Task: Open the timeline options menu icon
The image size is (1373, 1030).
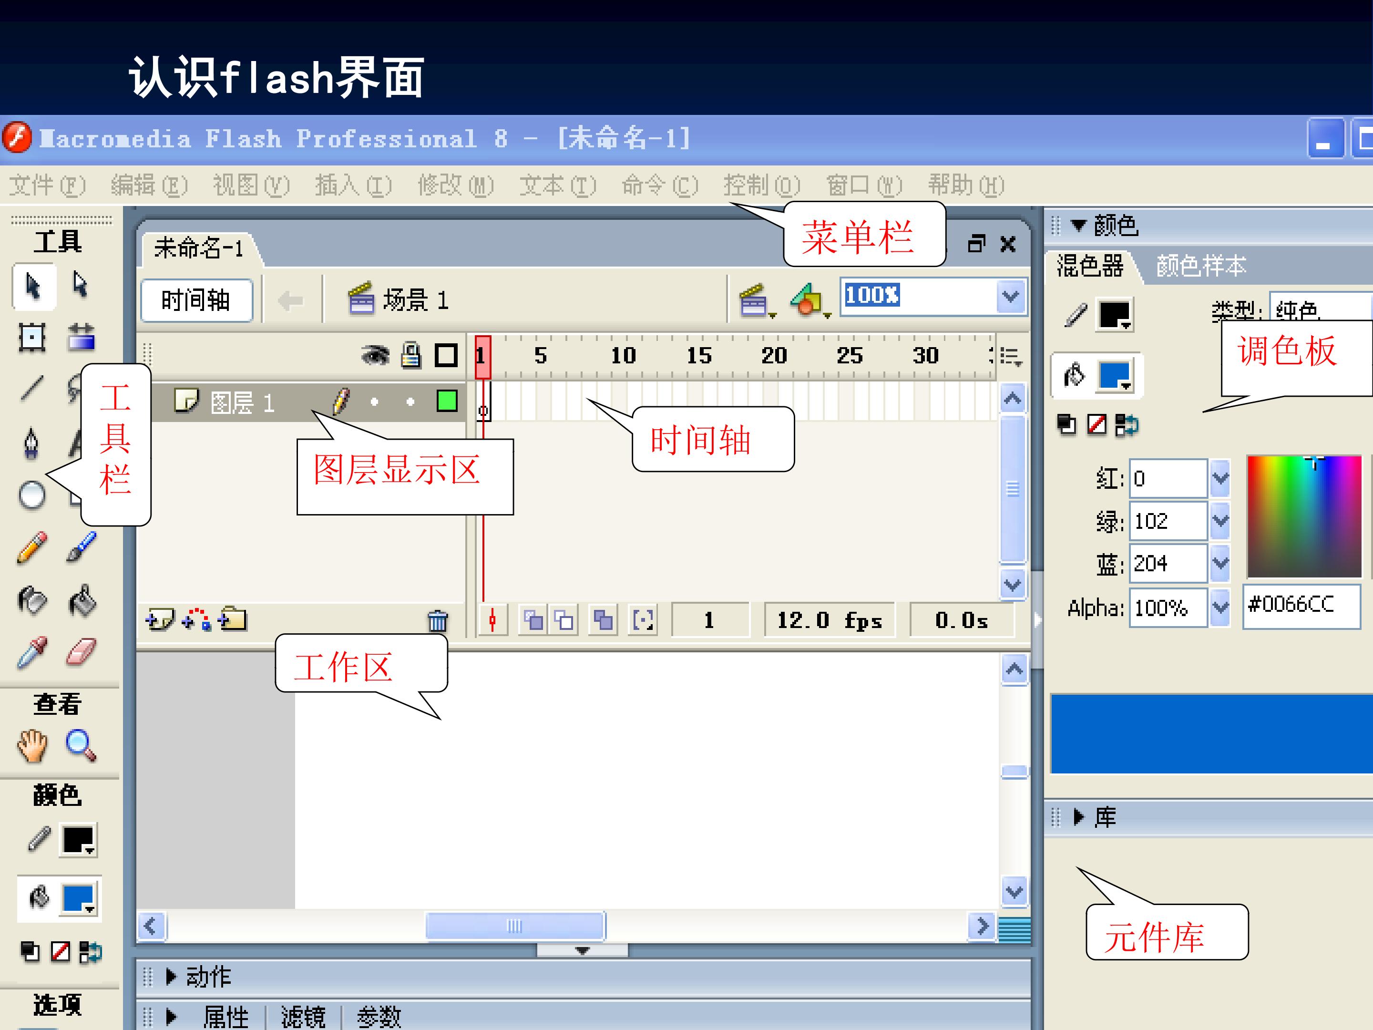Action: (1011, 356)
